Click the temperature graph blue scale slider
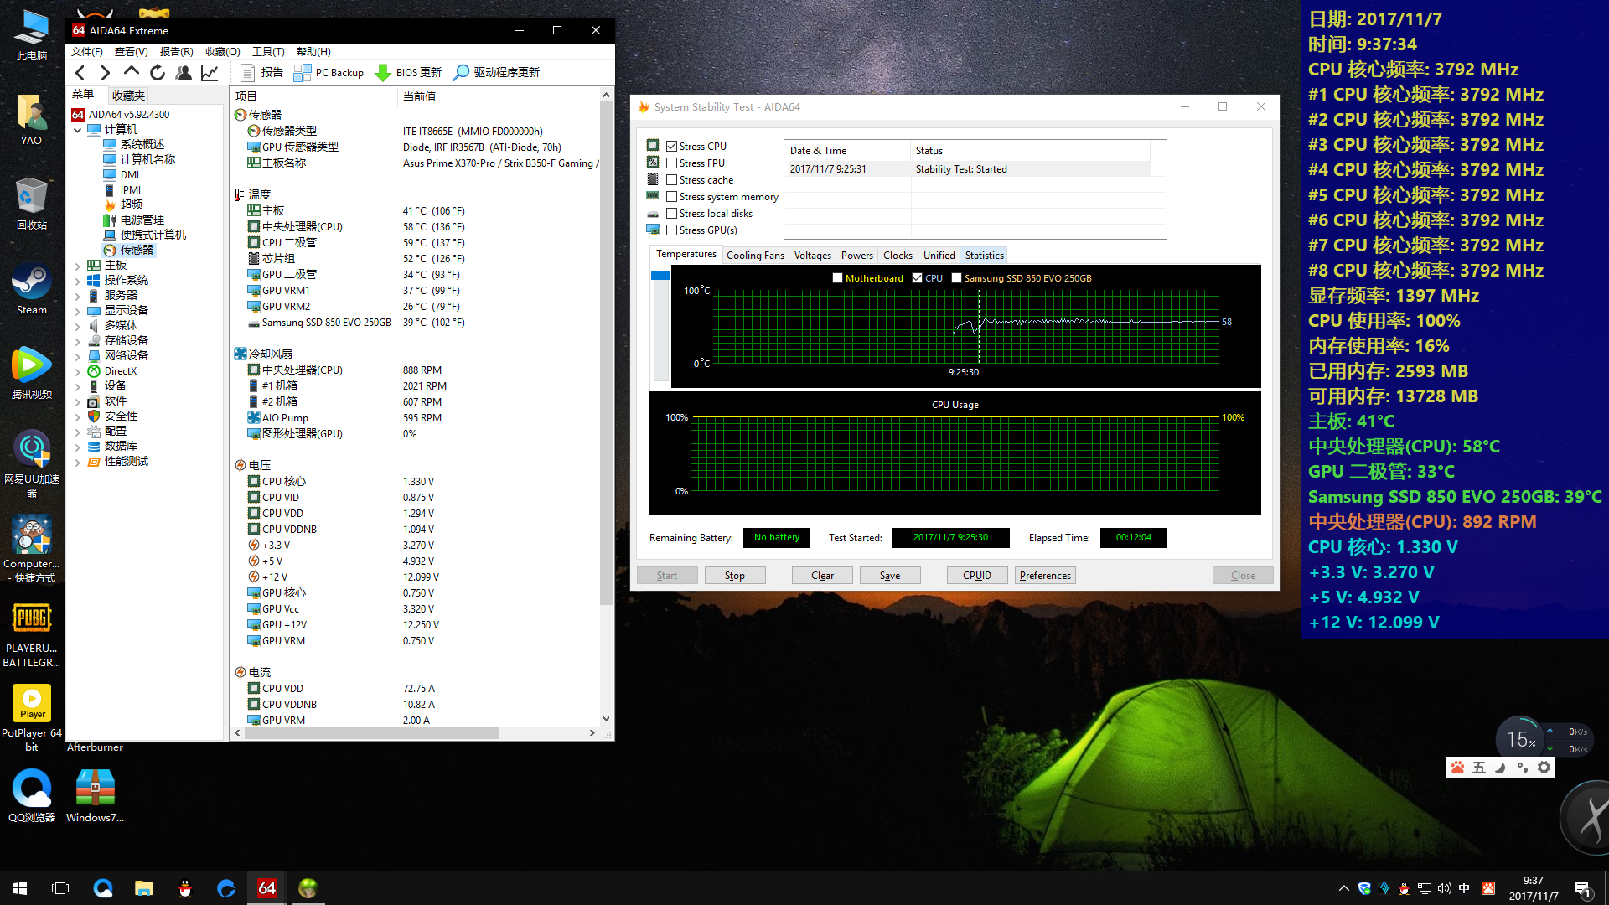Screen dimensions: 1609x905 click(x=660, y=276)
